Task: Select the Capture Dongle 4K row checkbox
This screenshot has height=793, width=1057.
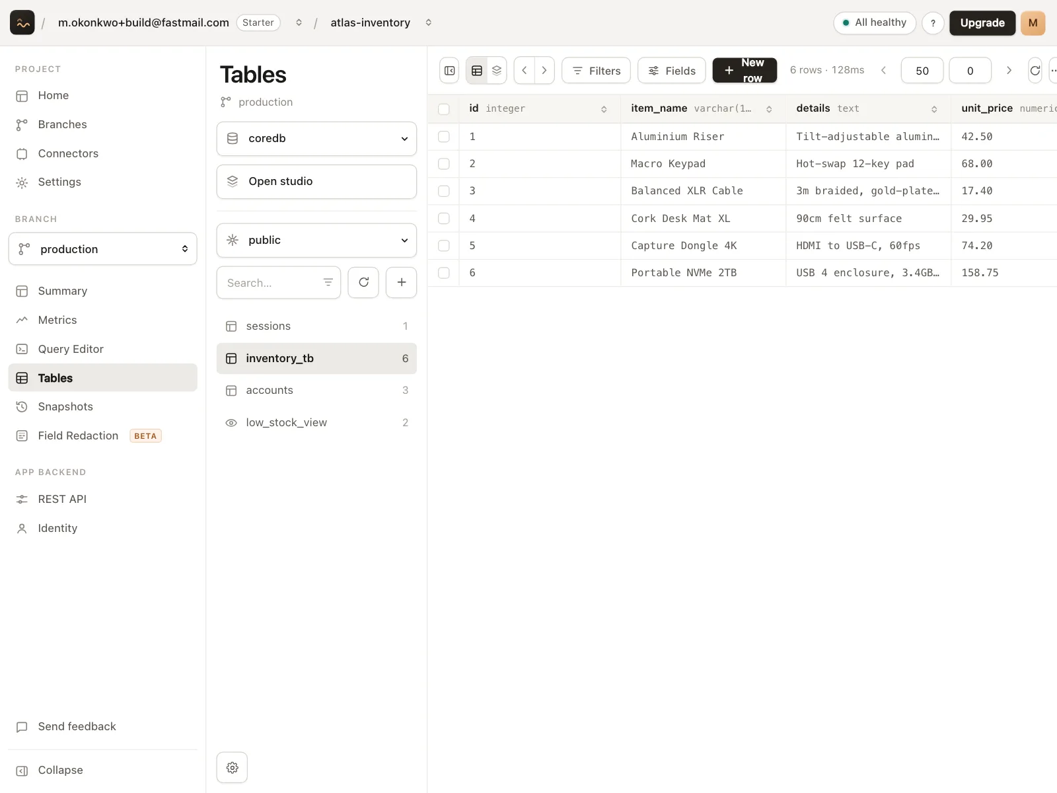Action: pos(444,245)
